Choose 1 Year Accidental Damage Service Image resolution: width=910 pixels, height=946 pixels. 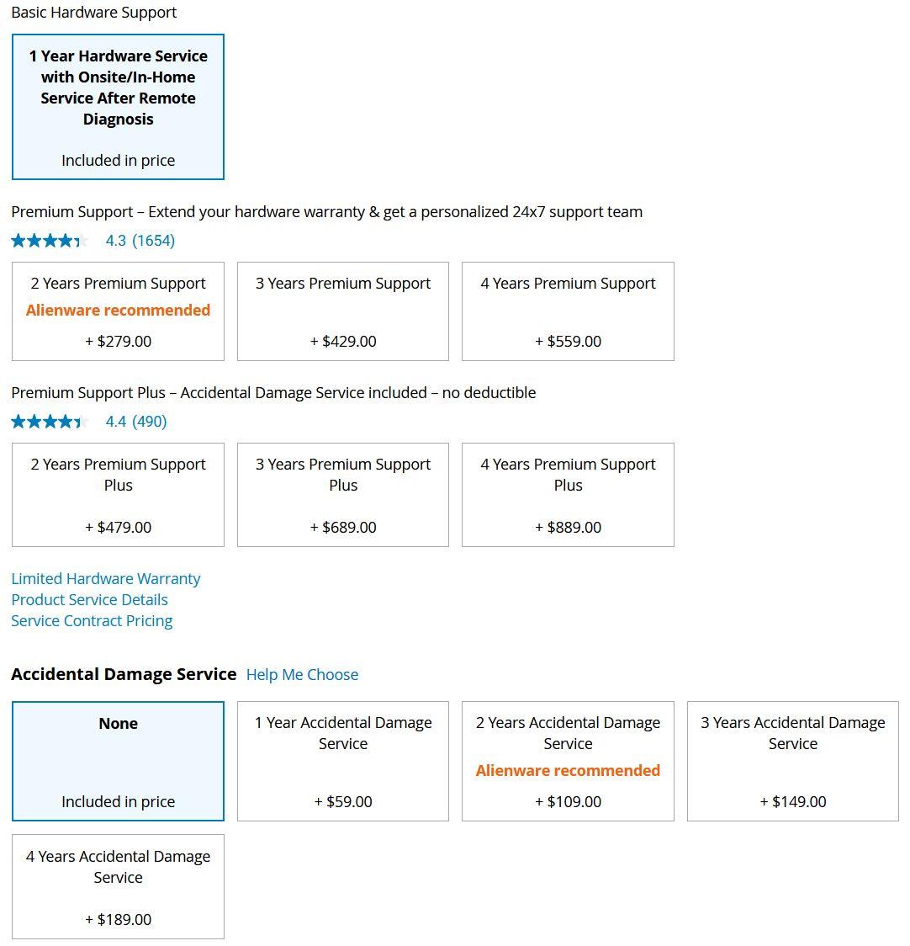pyautogui.click(x=343, y=761)
